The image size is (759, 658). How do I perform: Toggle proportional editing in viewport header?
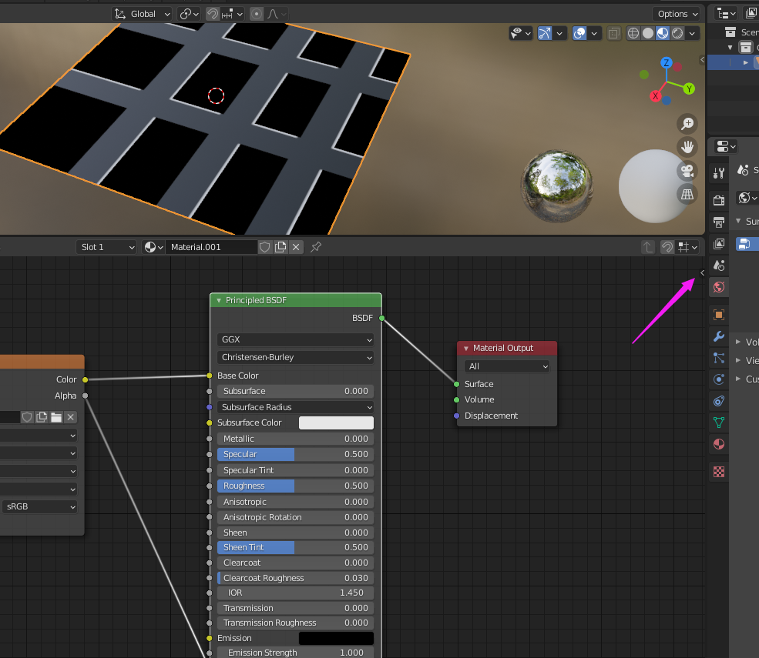(x=257, y=14)
